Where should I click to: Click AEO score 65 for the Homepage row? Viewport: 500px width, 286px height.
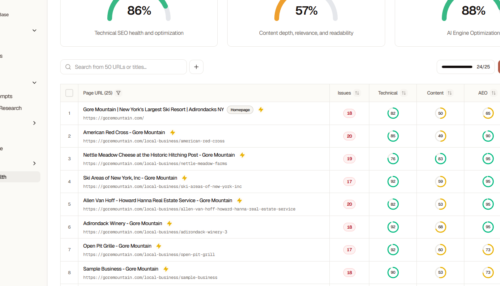[x=488, y=114]
